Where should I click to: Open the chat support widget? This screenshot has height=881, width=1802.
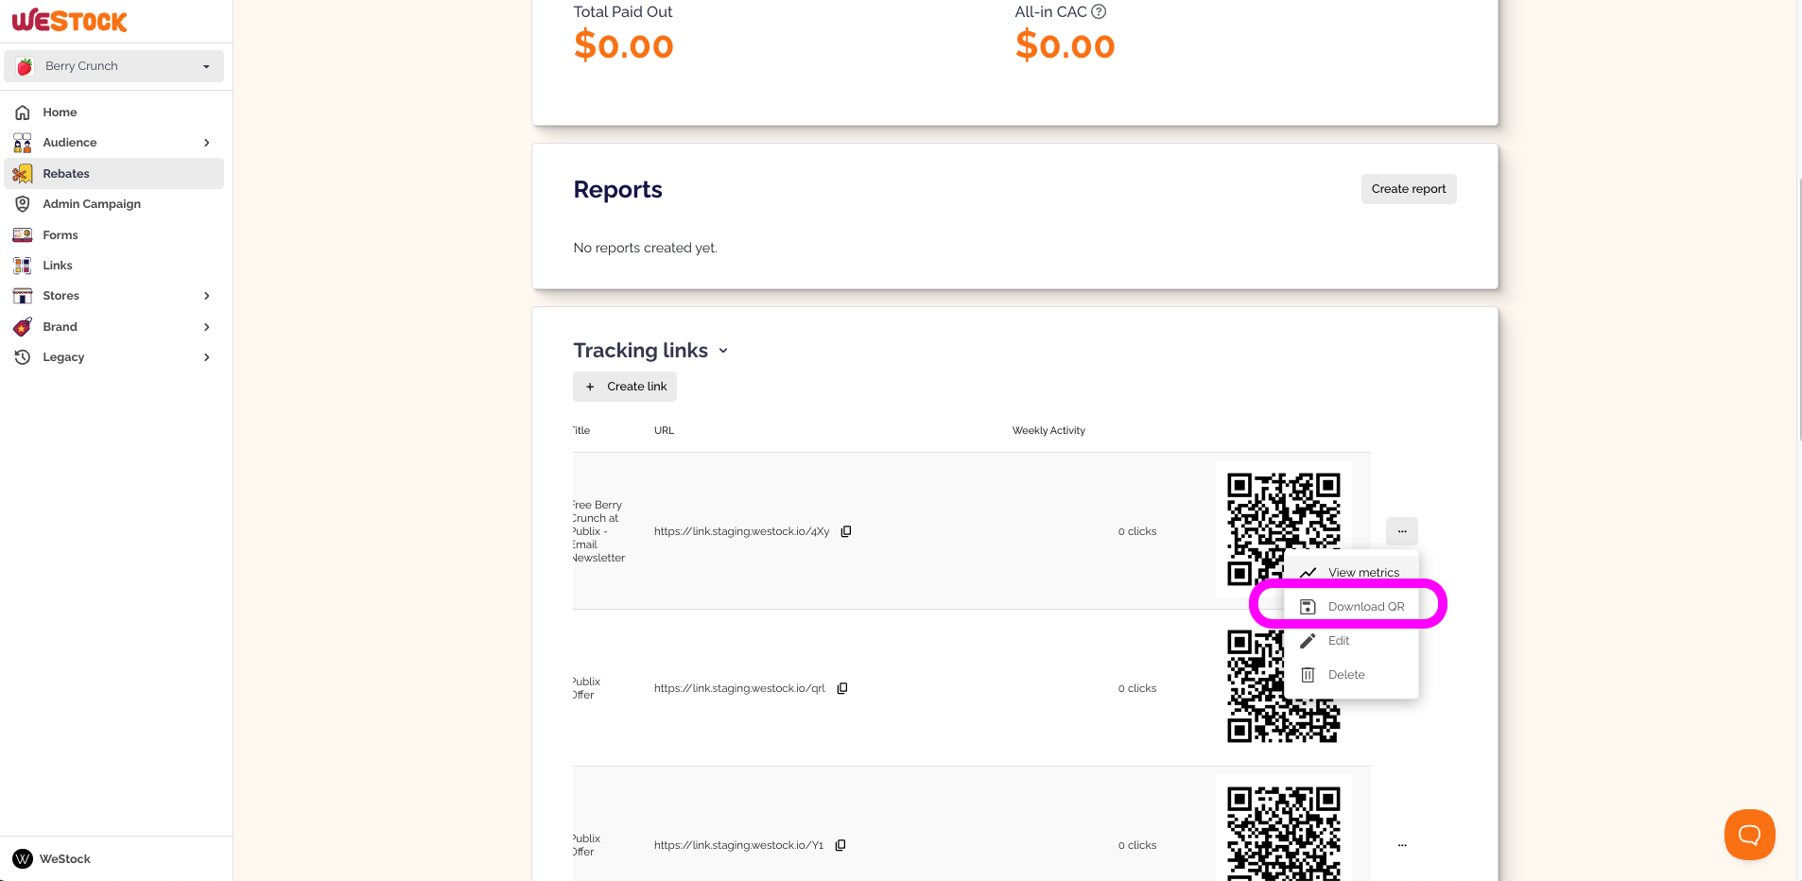pos(1749,835)
